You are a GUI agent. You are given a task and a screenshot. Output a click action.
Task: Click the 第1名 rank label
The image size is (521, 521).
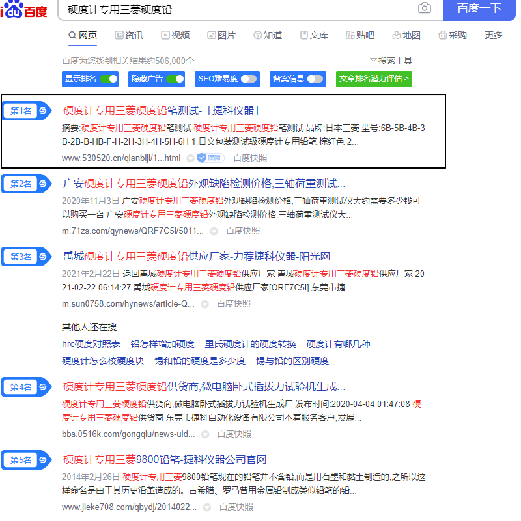21,111
